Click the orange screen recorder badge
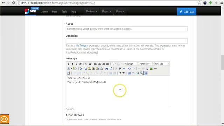Viewport: 224px width, 126px height. [5, 119]
